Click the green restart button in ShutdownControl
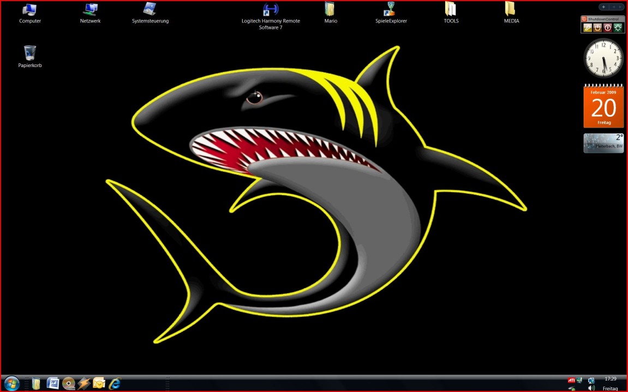 618,28
